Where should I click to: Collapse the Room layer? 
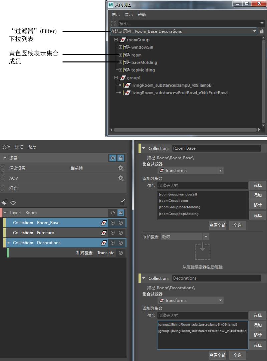5,213
